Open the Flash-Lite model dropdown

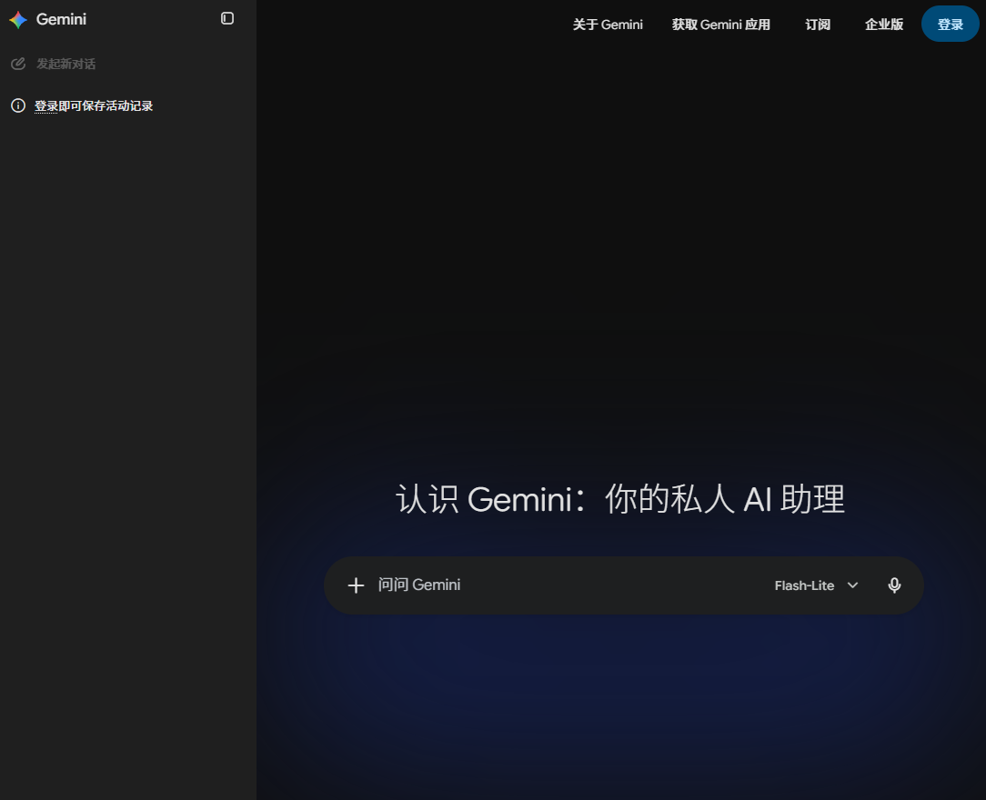pyautogui.click(x=816, y=585)
